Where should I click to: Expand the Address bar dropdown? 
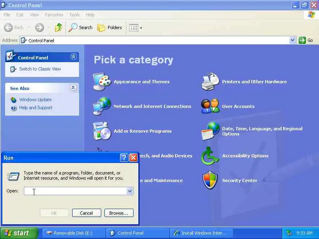292,40
